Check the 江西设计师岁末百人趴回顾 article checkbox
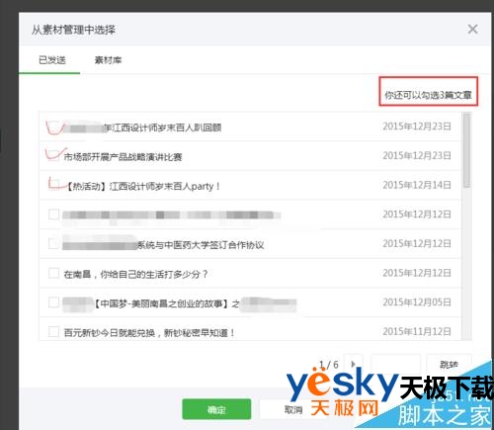Image resolution: width=494 pixels, height=430 pixels. pyautogui.click(x=54, y=127)
